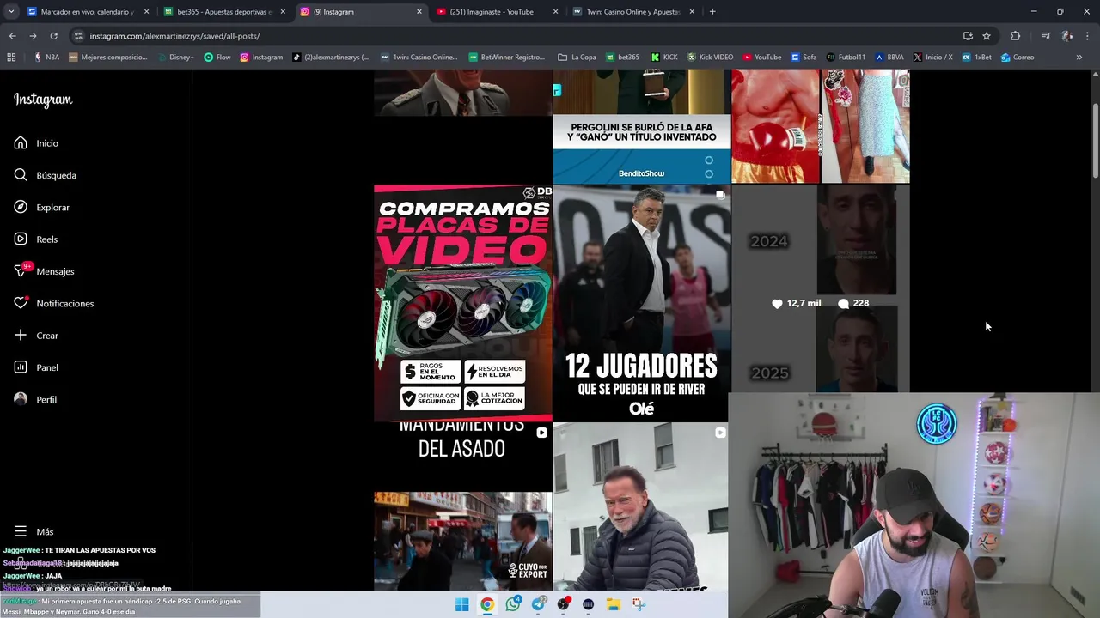Image resolution: width=1100 pixels, height=618 pixels.
Task: Open Búsqueda in the Instagram sidebar
Action: 45,175
